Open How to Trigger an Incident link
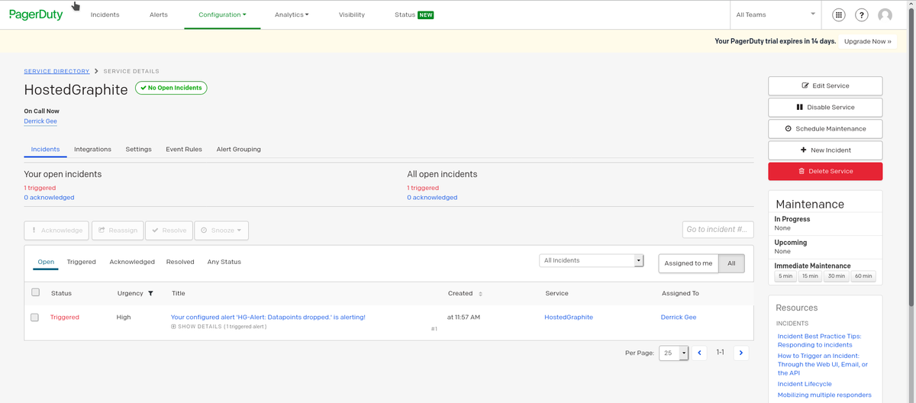The width and height of the screenshot is (916, 403). coord(823,364)
